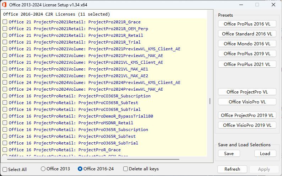Viewport: 282px width, 176px height.
Task: Click Office ProjectPro VL preset button
Action: pos(247,92)
